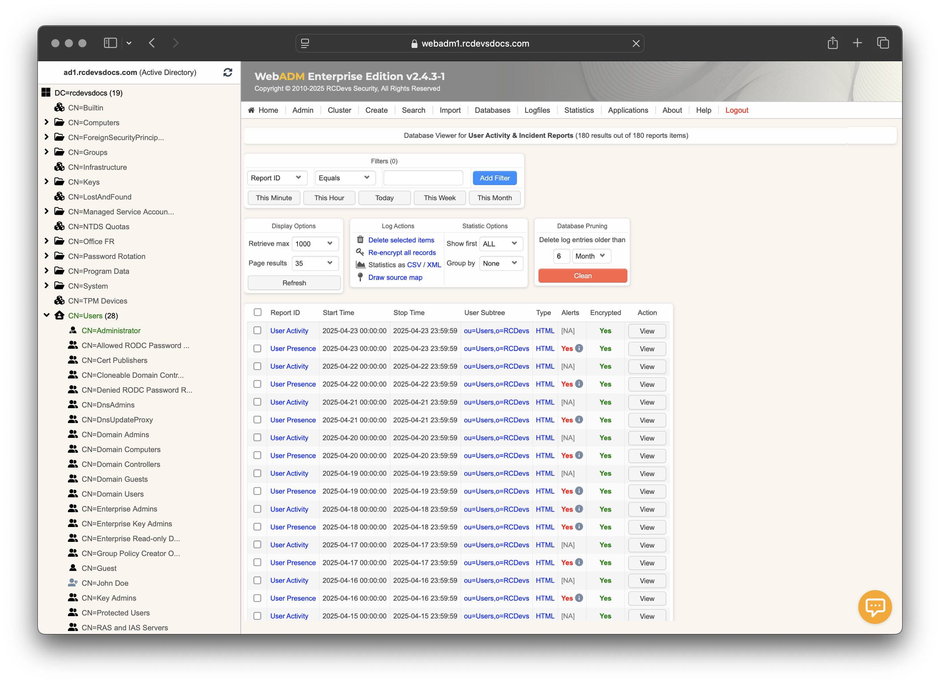Click the stop loading X in address bar
Image resolution: width=940 pixels, height=684 pixels.
(x=636, y=44)
